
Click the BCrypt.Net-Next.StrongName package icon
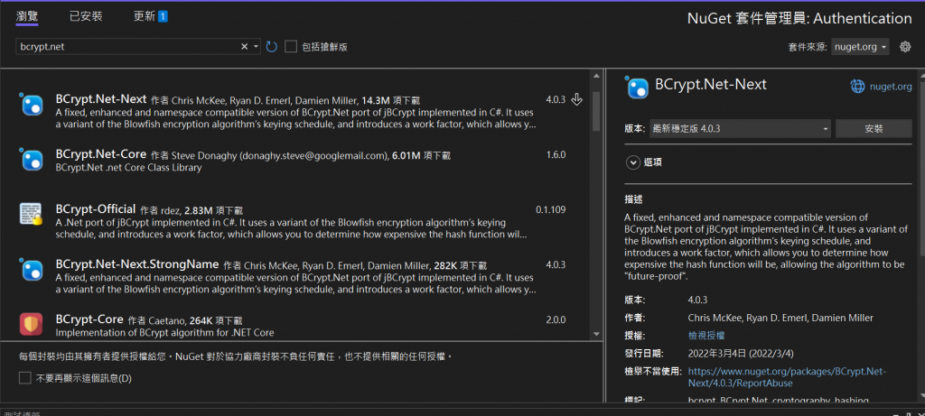tap(32, 269)
